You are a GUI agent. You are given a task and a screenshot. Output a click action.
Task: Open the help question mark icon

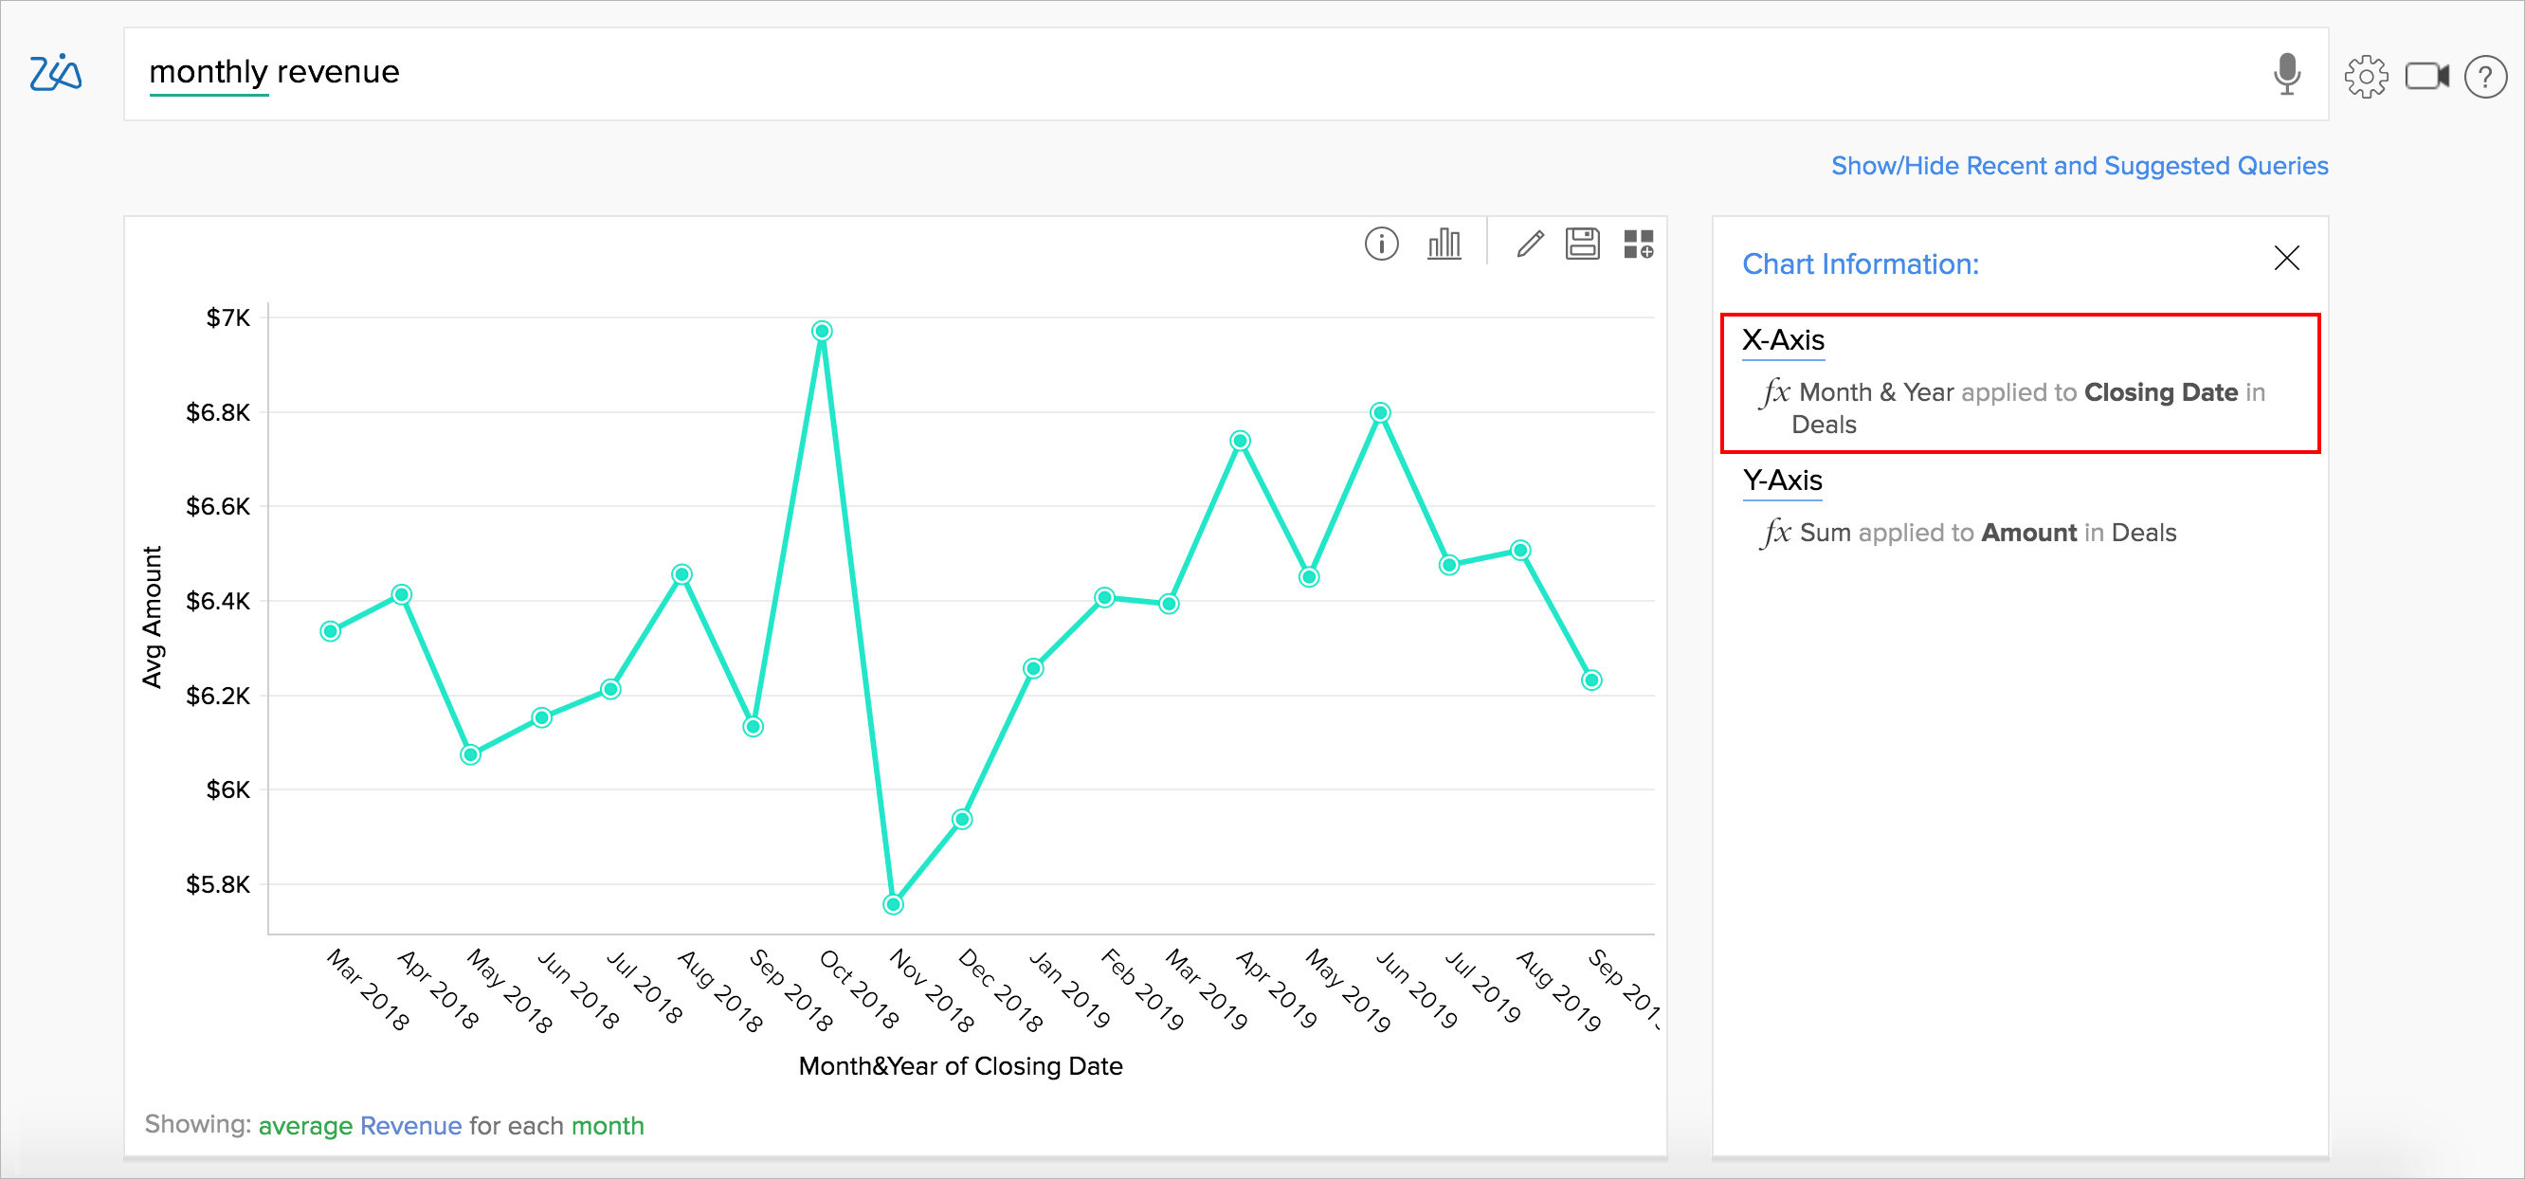click(x=2485, y=76)
